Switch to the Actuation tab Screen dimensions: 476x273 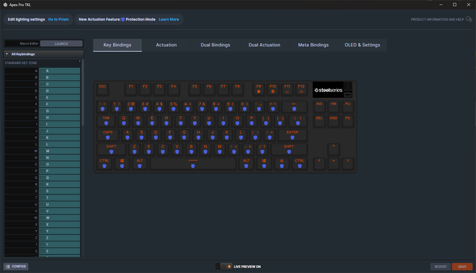[x=166, y=45]
